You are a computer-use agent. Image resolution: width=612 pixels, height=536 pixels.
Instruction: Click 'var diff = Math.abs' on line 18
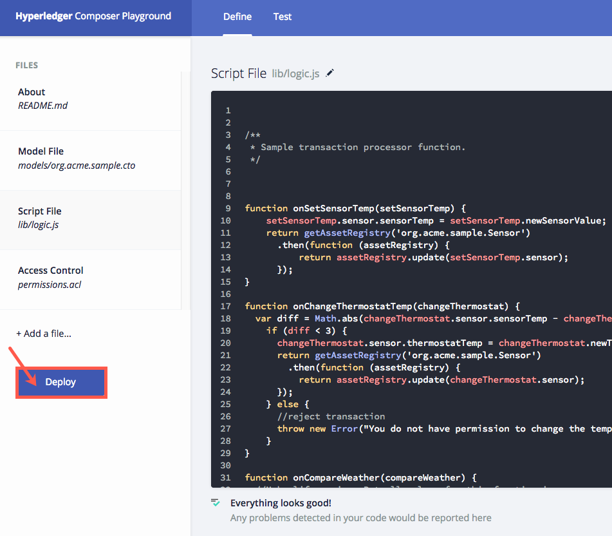coord(306,319)
